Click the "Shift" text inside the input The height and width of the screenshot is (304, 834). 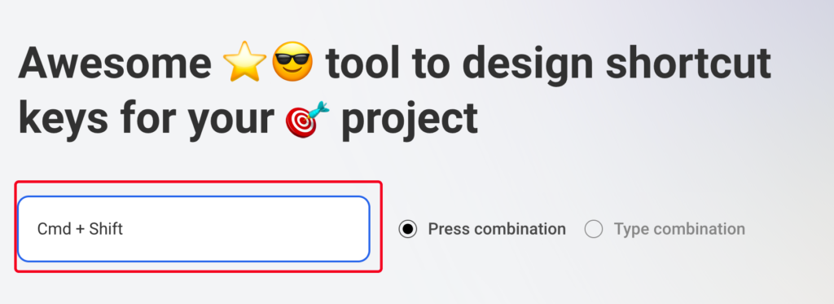point(106,230)
